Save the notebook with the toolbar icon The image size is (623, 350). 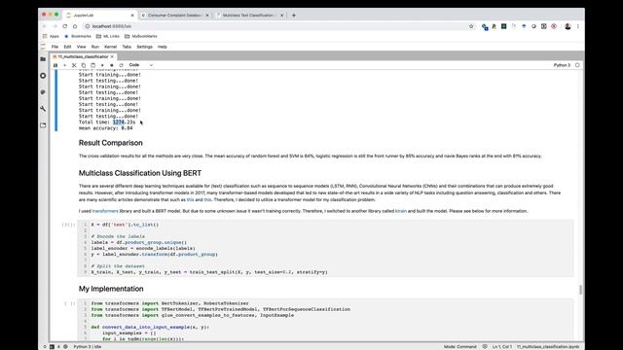point(55,65)
